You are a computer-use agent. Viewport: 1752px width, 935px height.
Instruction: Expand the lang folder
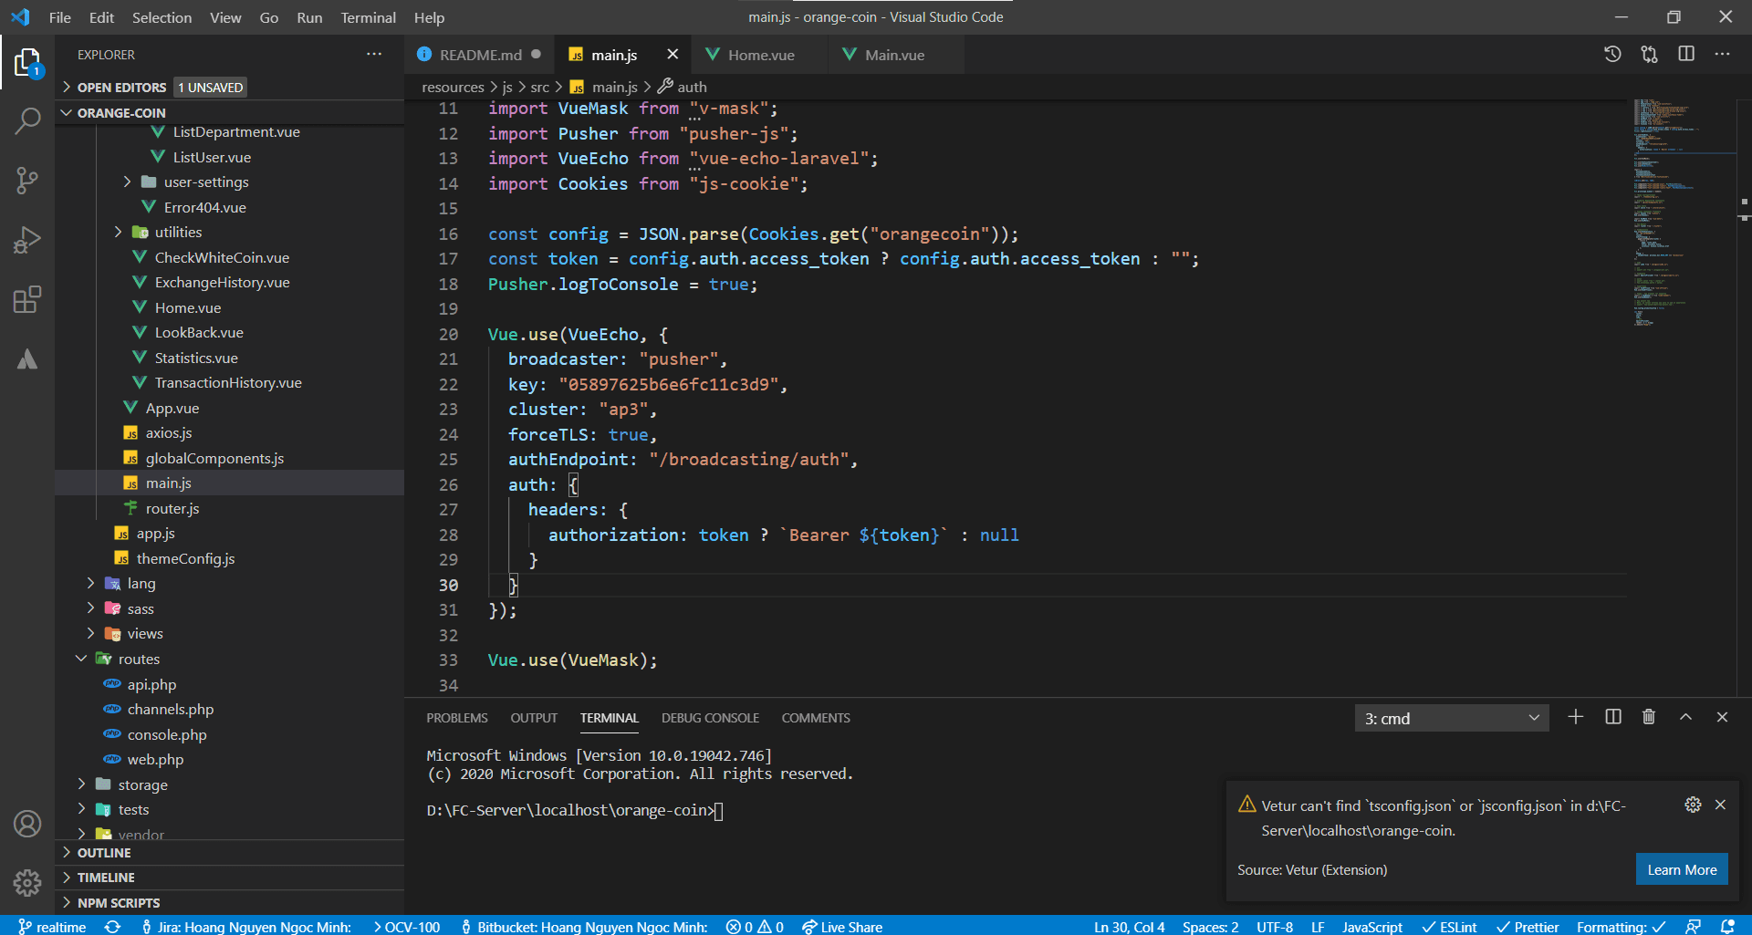pos(141,584)
